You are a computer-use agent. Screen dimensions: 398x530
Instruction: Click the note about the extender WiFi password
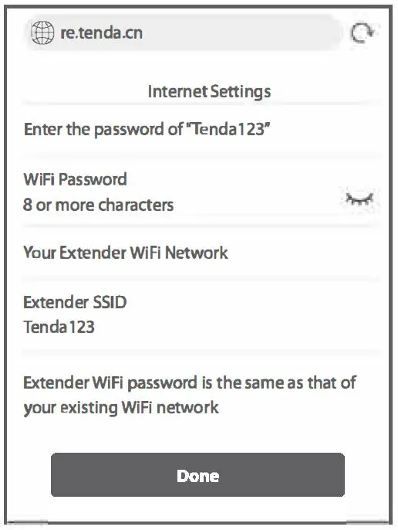190,395
